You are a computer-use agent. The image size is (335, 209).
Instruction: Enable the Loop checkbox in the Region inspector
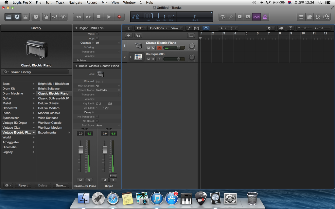coord(97,38)
